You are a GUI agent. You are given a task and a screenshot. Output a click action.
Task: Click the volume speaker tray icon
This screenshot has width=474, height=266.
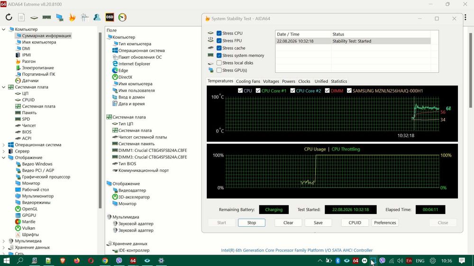click(400, 261)
